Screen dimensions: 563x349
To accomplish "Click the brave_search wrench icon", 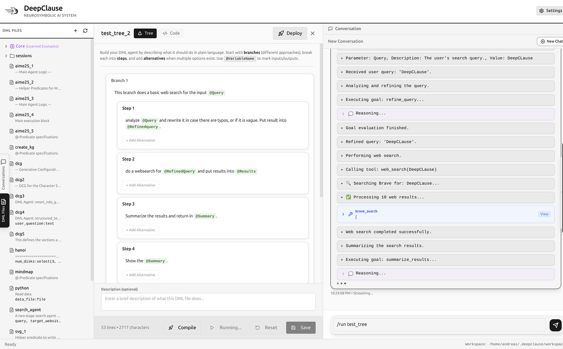I will click(350, 214).
